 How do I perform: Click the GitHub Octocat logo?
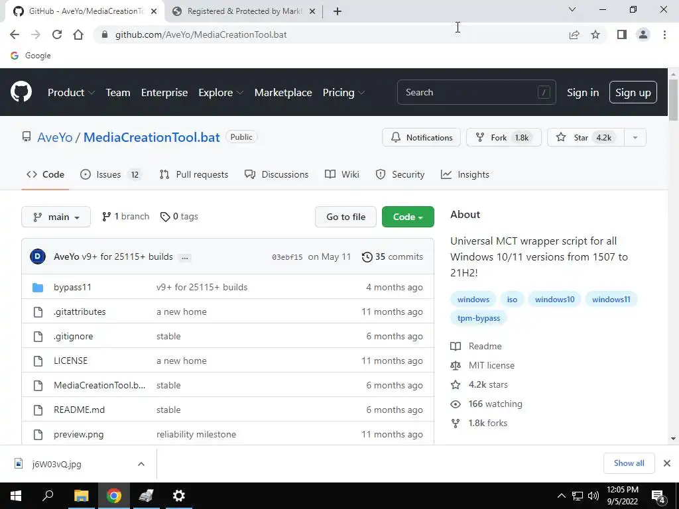coord(21,91)
